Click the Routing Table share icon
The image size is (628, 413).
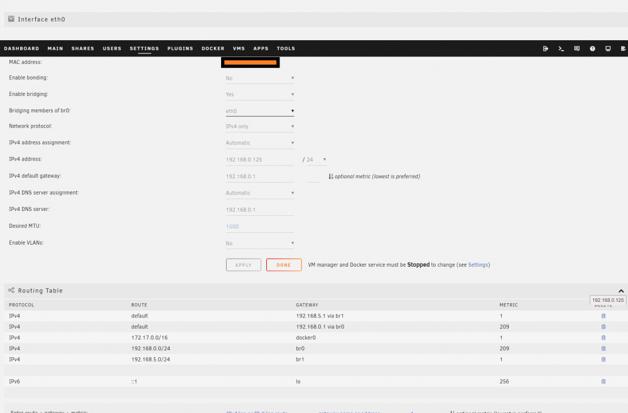tap(11, 290)
